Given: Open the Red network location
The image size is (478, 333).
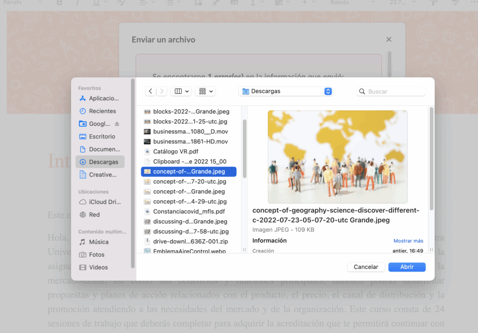Looking at the screenshot, I should [94, 215].
